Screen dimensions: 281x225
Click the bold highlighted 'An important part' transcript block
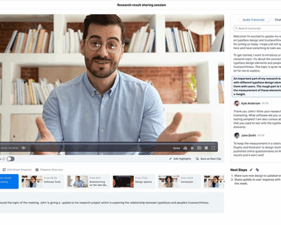click(x=257, y=86)
